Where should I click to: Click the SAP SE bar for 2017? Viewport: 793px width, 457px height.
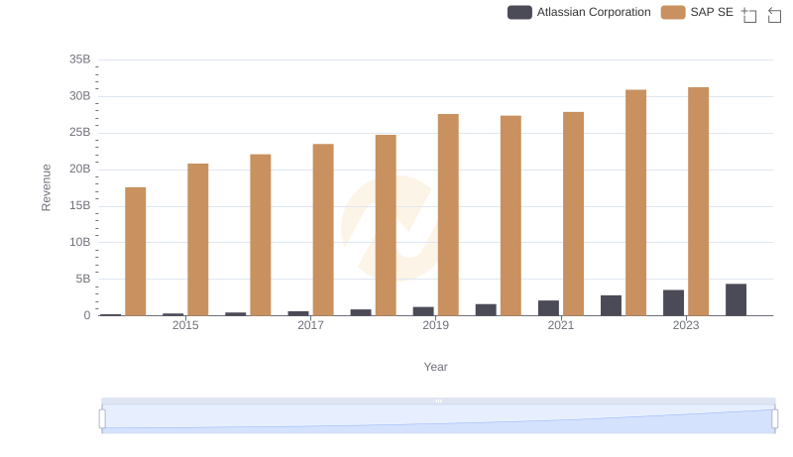pyautogui.click(x=323, y=230)
